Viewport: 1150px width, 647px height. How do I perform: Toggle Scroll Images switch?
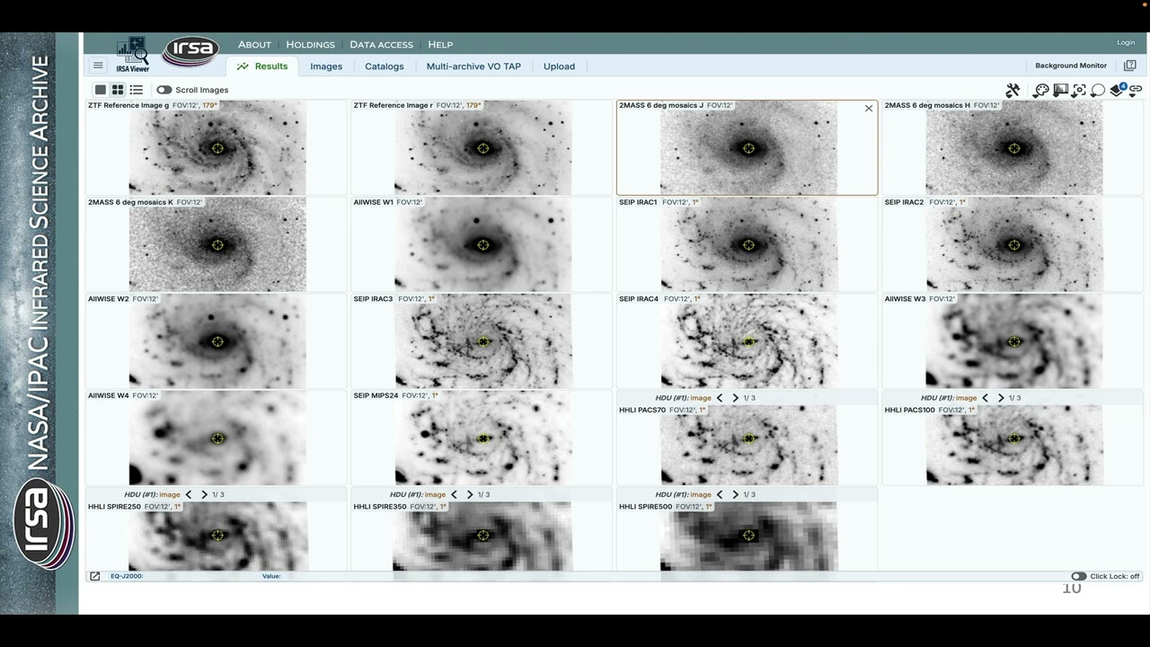click(164, 90)
